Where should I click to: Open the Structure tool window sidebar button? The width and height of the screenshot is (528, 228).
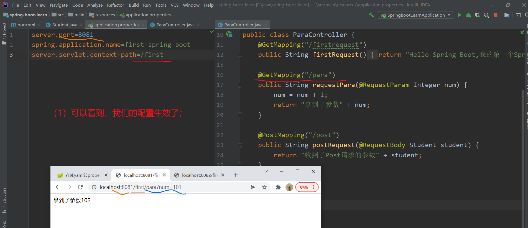[4, 200]
